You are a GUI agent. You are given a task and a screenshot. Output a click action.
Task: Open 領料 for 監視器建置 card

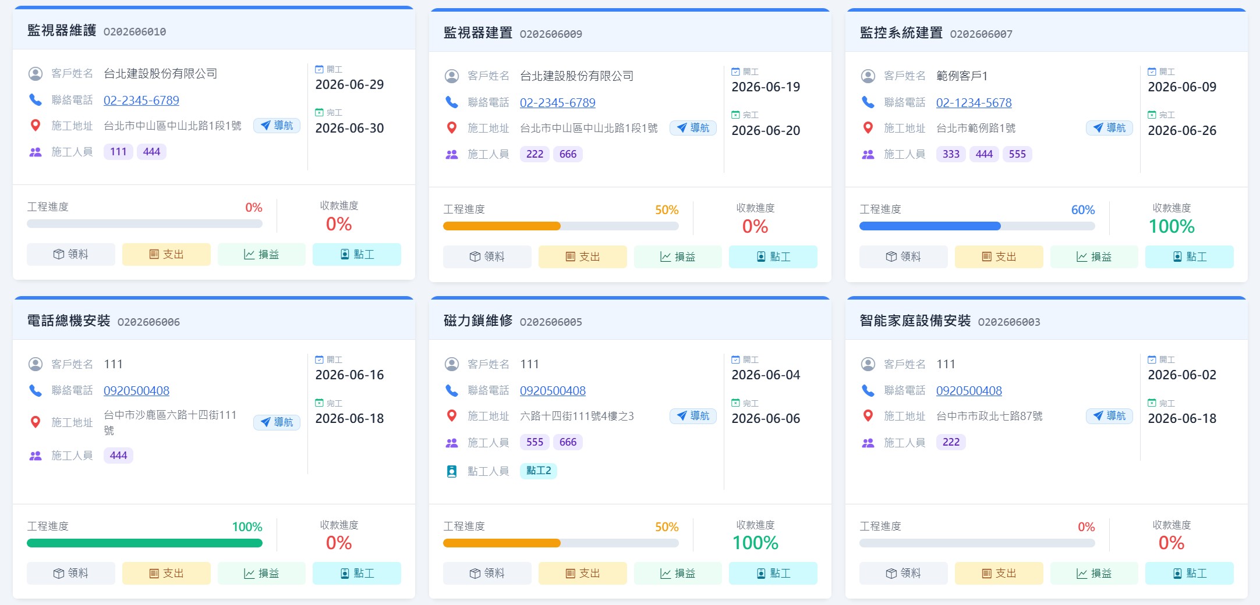pyautogui.click(x=487, y=257)
